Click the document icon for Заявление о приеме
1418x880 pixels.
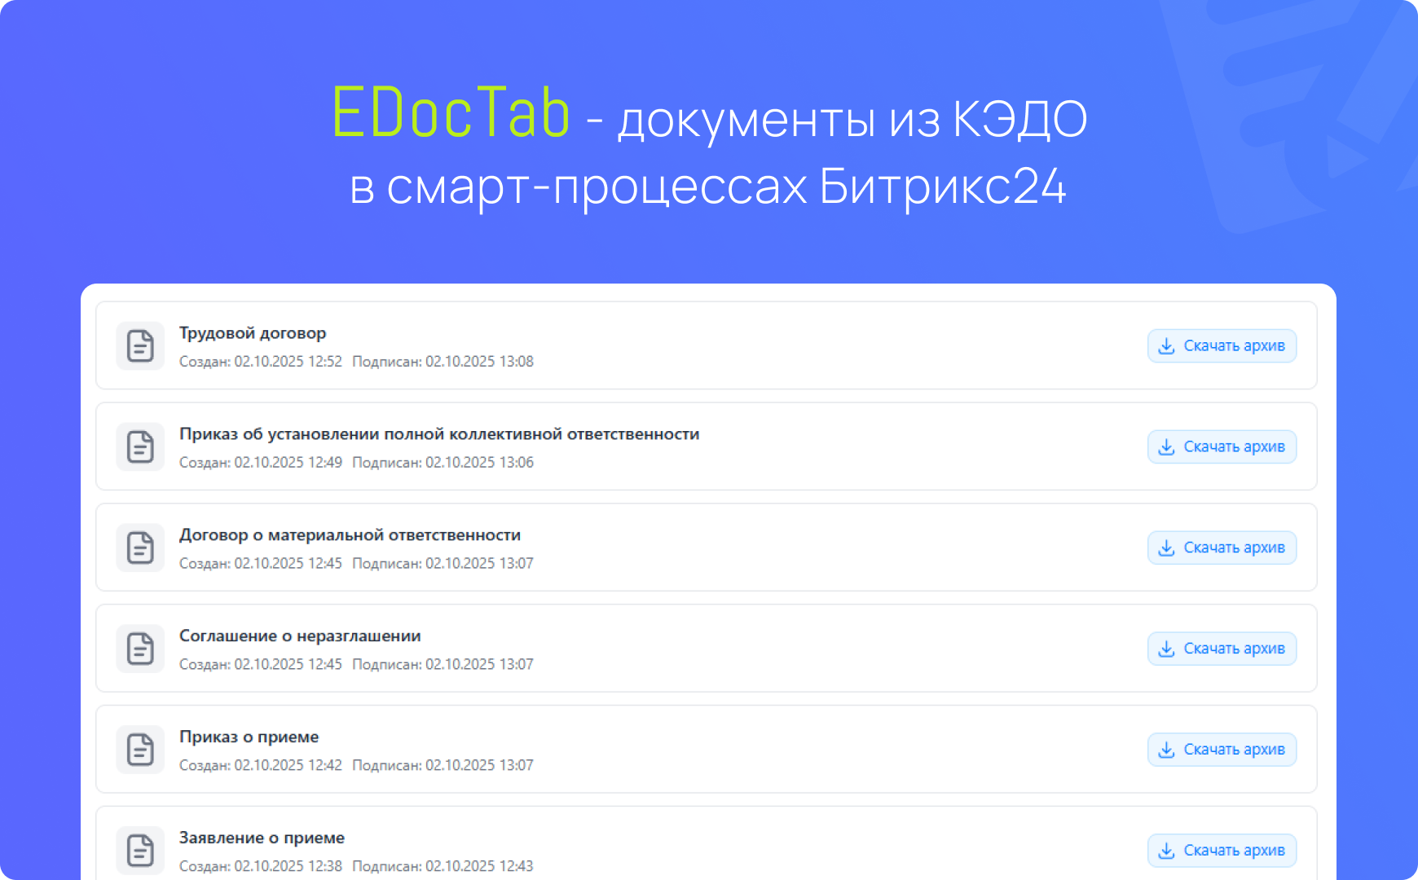coord(140,851)
